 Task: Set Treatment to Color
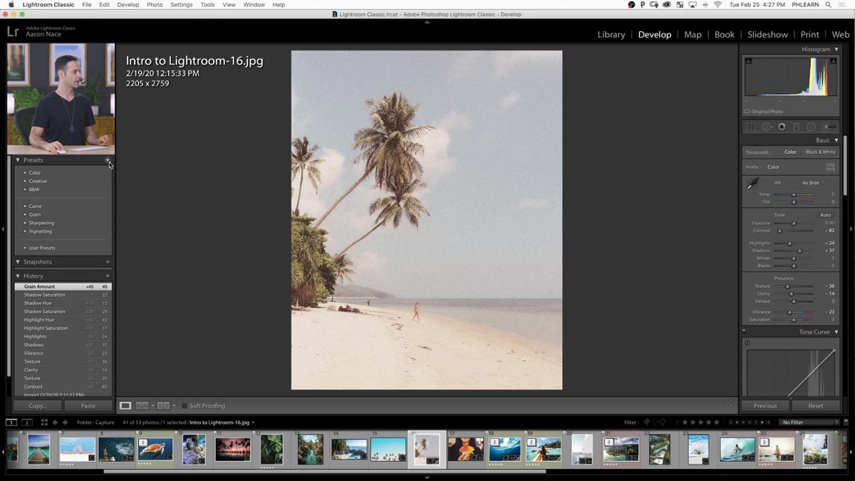(x=790, y=152)
